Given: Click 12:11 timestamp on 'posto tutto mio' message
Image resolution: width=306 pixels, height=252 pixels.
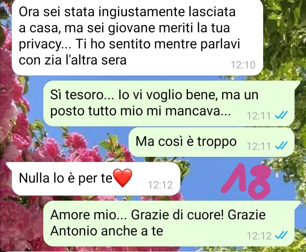Looking at the screenshot, I should click(x=259, y=116).
